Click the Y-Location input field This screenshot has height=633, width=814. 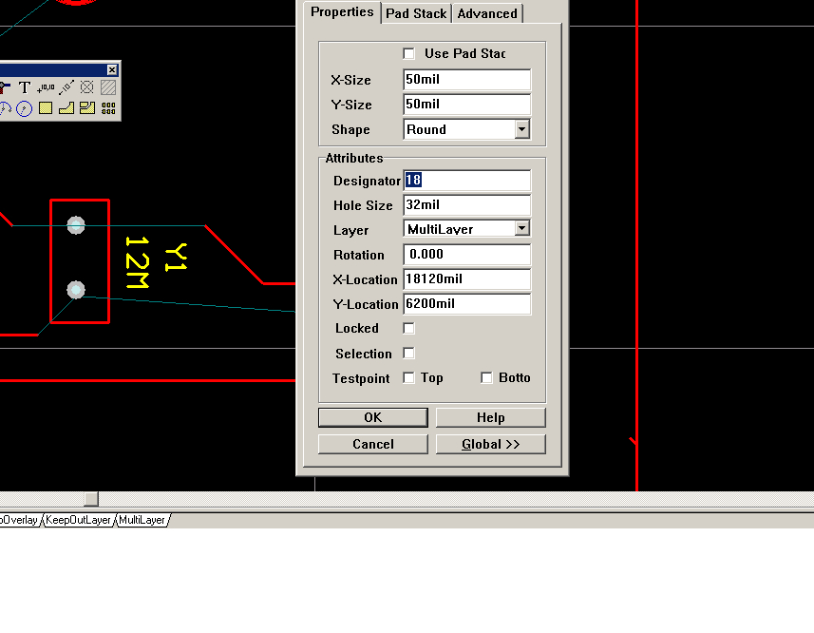[x=466, y=304]
